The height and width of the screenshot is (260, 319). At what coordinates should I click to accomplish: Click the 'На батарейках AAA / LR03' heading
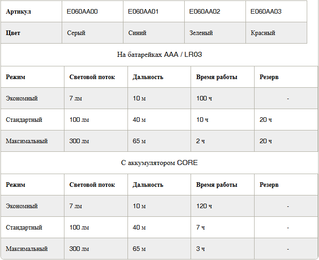[x=159, y=55]
